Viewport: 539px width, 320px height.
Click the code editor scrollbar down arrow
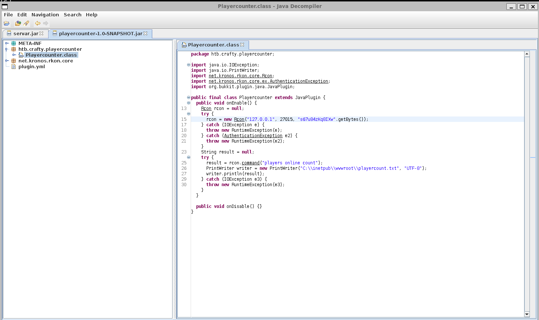pos(527,314)
